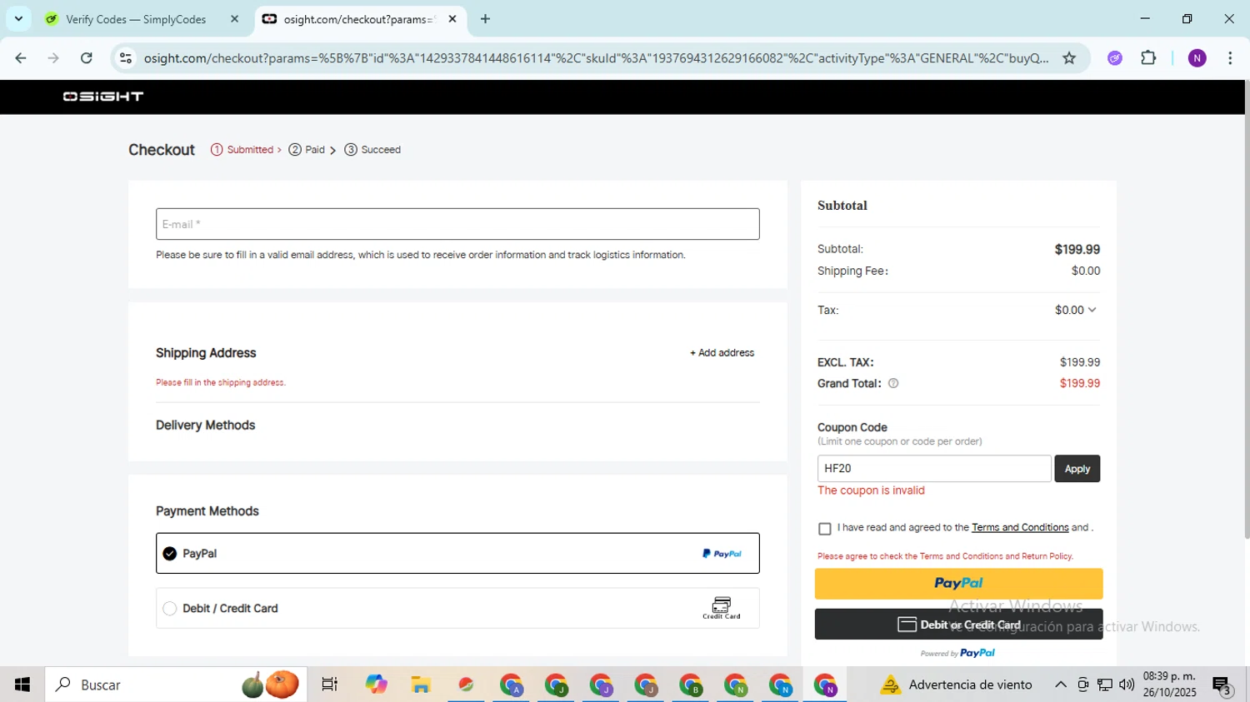Screen dimensions: 1250x702
Task: Click the Windows search box Buscar
Action: [176, 685]
